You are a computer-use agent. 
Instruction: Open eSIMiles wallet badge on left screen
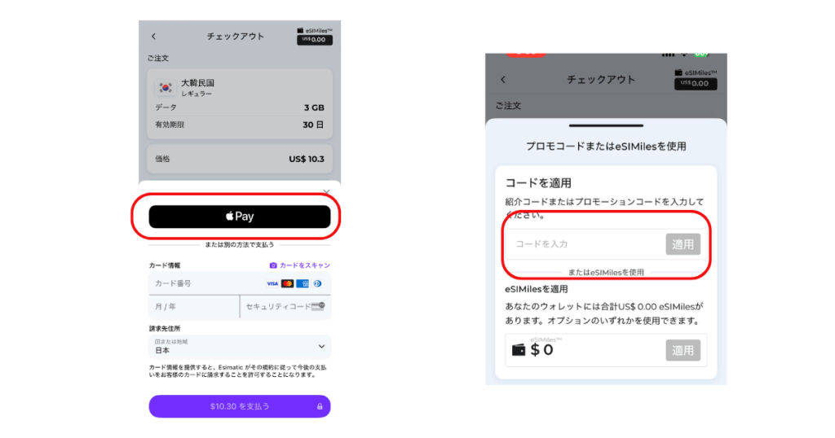coord(315,36)
